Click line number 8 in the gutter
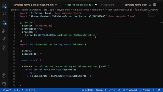The image size is (163, 92). tap(15, 35)
